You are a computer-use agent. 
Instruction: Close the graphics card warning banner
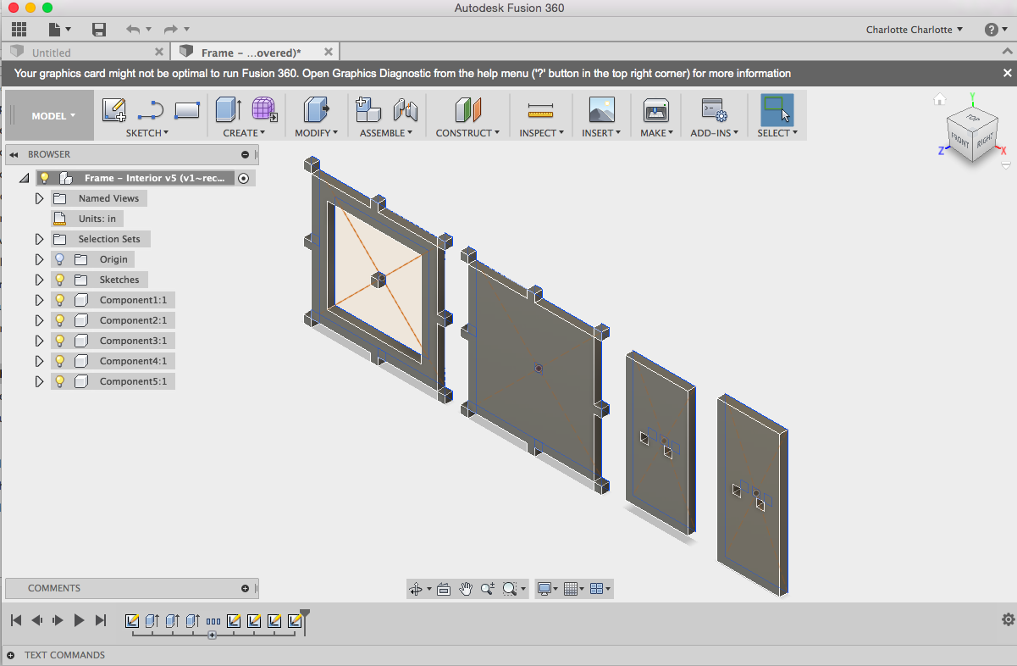click(x=1008, y=74)
